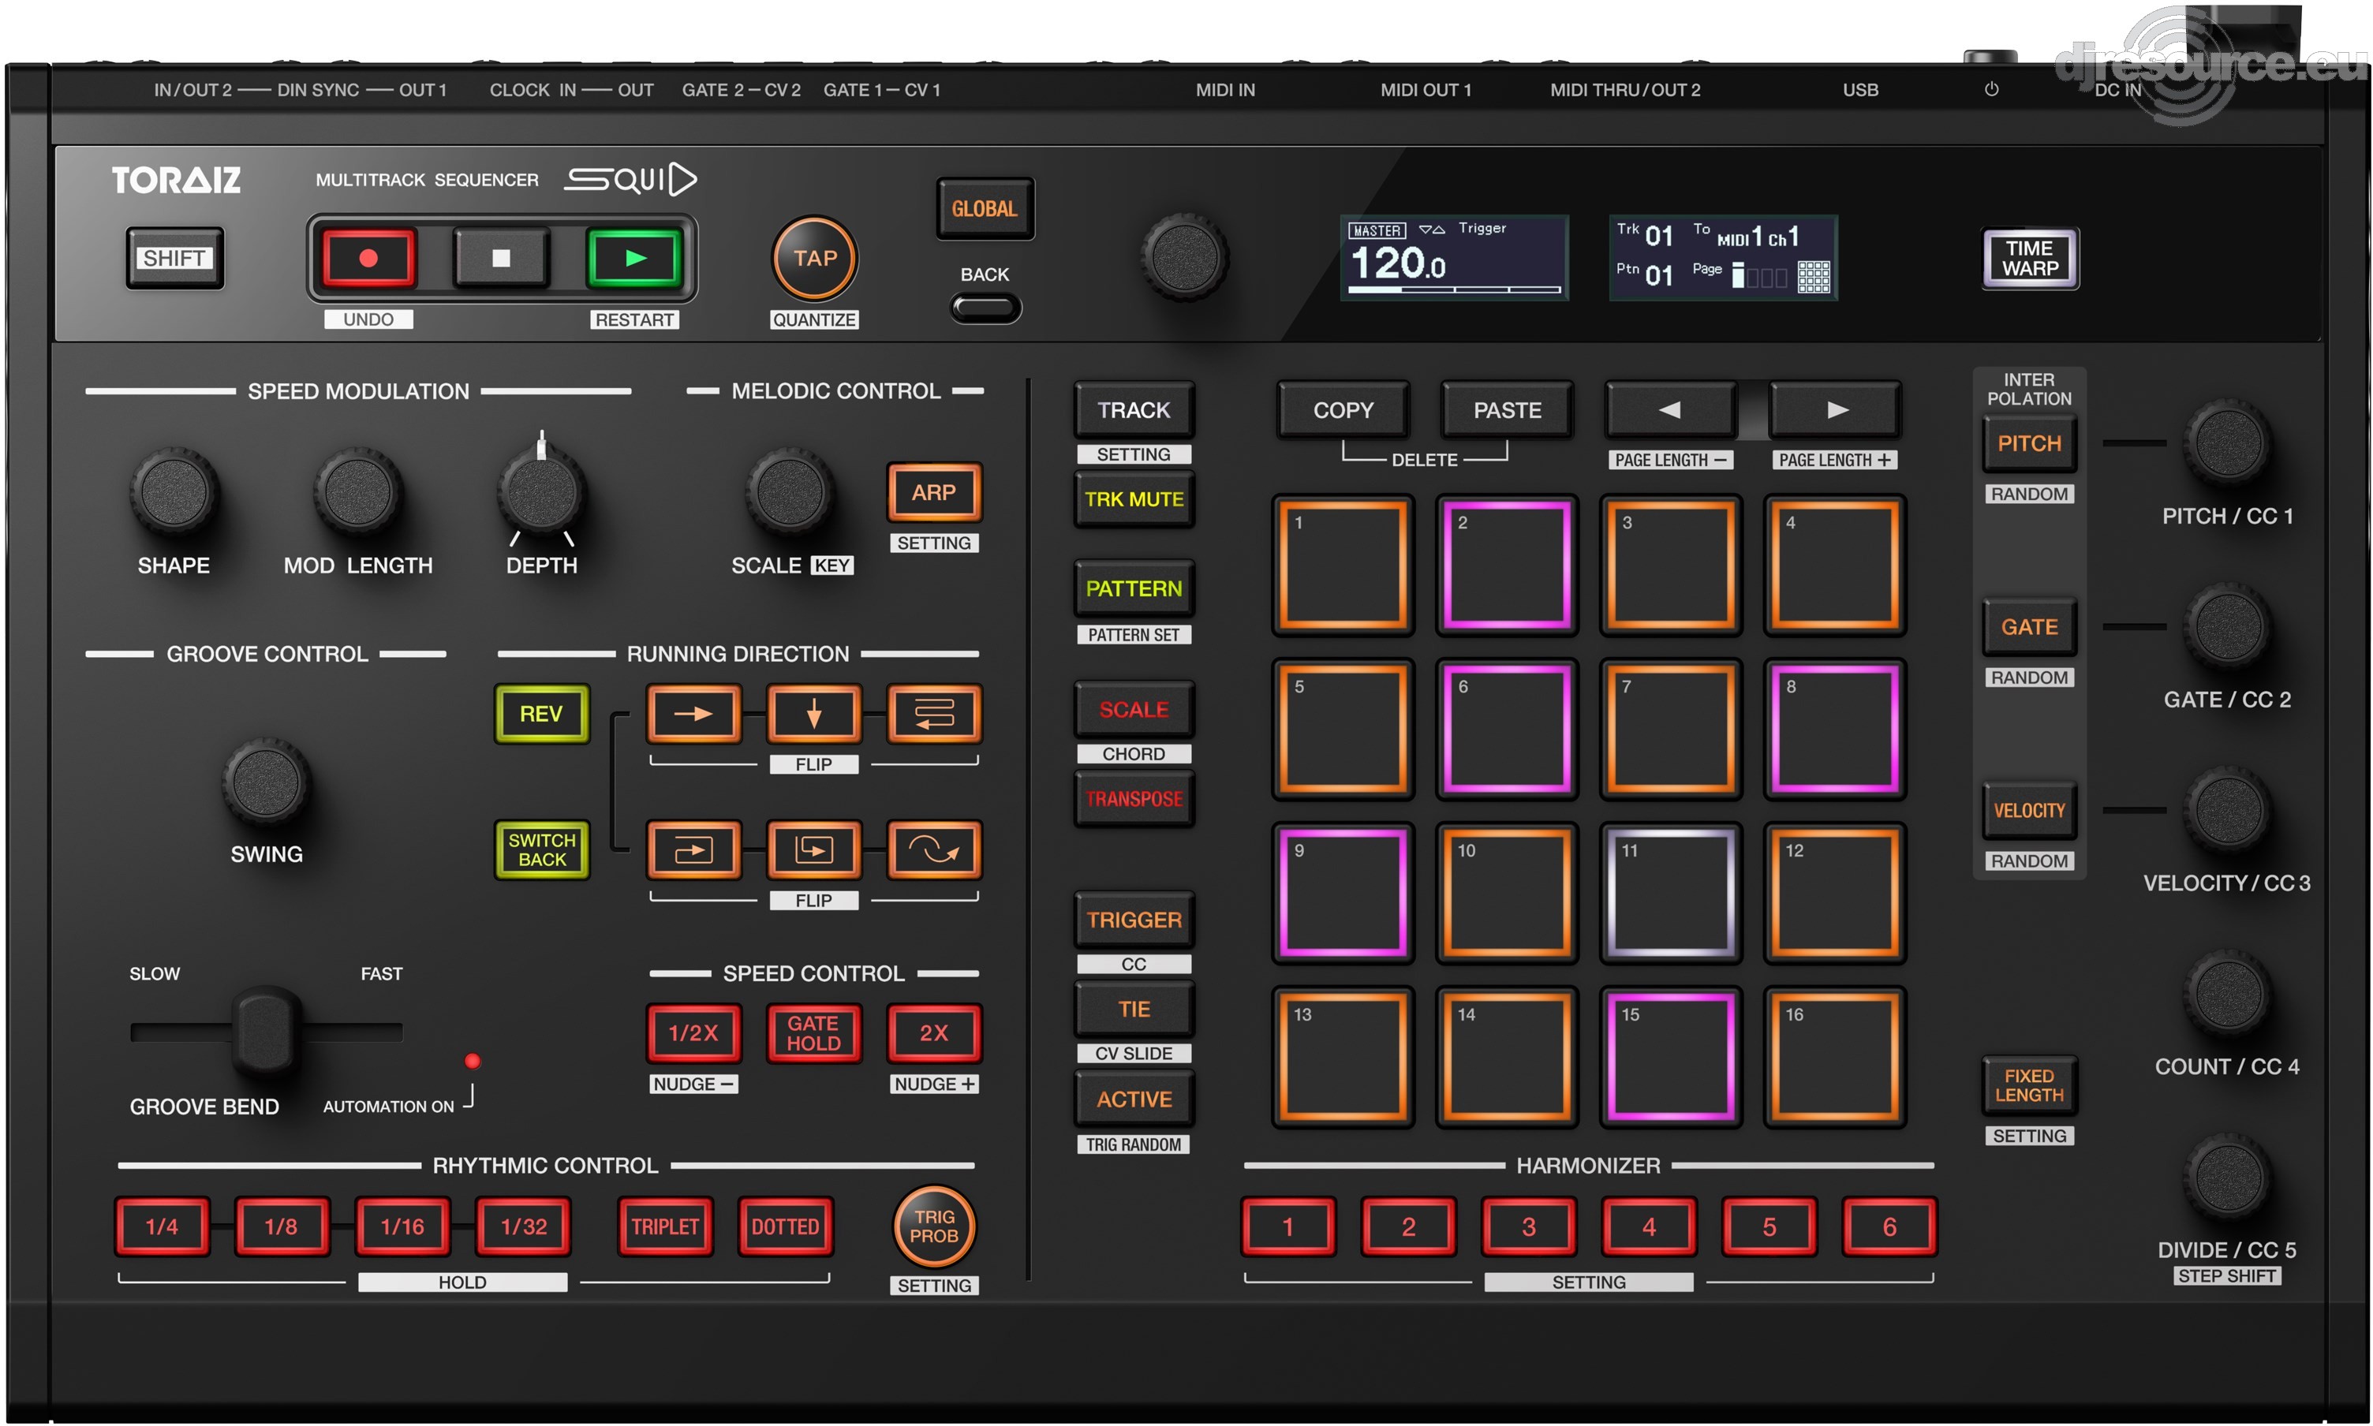The height and width of the screenshot is (1426, 2373).
Task: Click the VELOCITY / CC 3 knob
Action: pyautogui.click(x=2227, y=810)
